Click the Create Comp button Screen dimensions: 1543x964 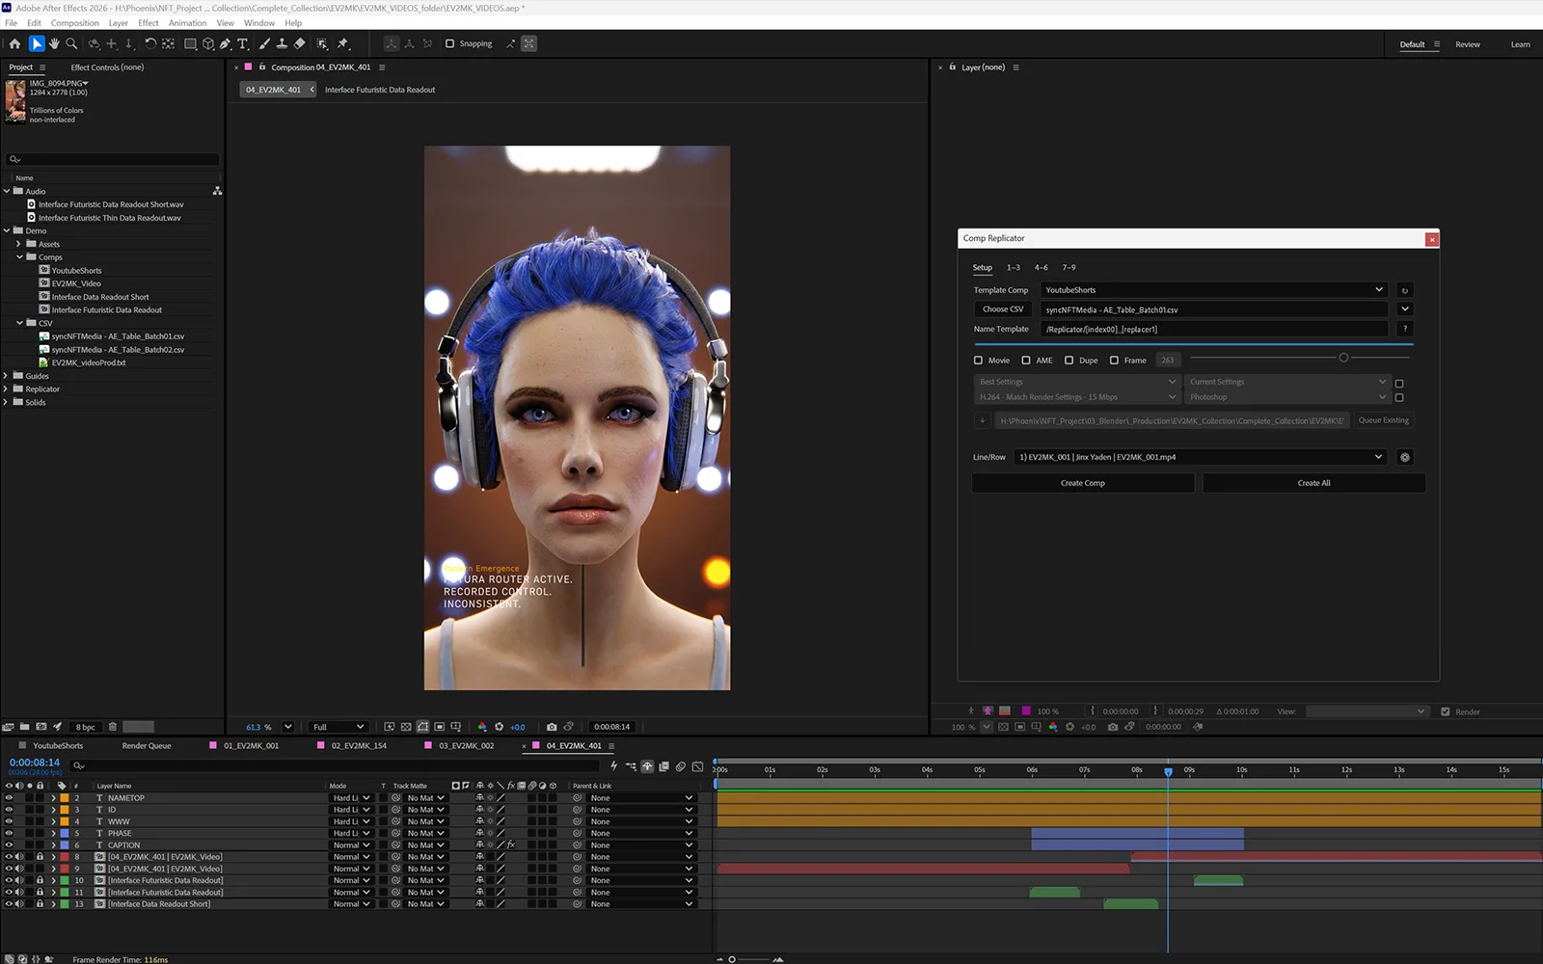(x=1083, y=483)
